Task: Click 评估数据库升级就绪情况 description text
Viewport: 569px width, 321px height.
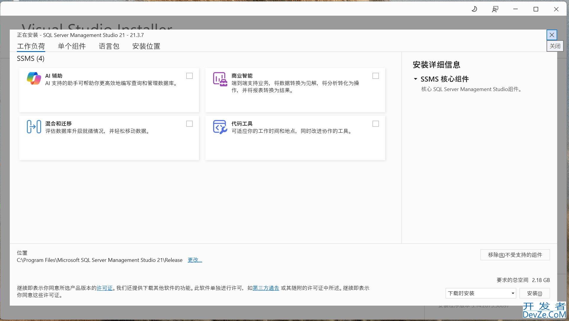Action: pyautogui.click(x=98, y=131)
